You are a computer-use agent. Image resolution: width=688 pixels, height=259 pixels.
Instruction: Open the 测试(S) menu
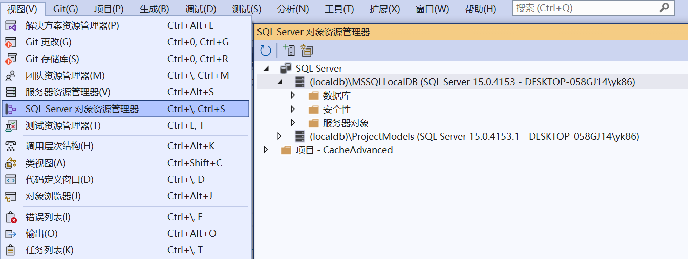[x=247, y=9]
